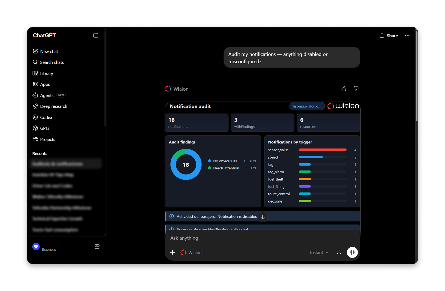Click the Wialon logo above the response
445x291 pixels.
point(168,89)
